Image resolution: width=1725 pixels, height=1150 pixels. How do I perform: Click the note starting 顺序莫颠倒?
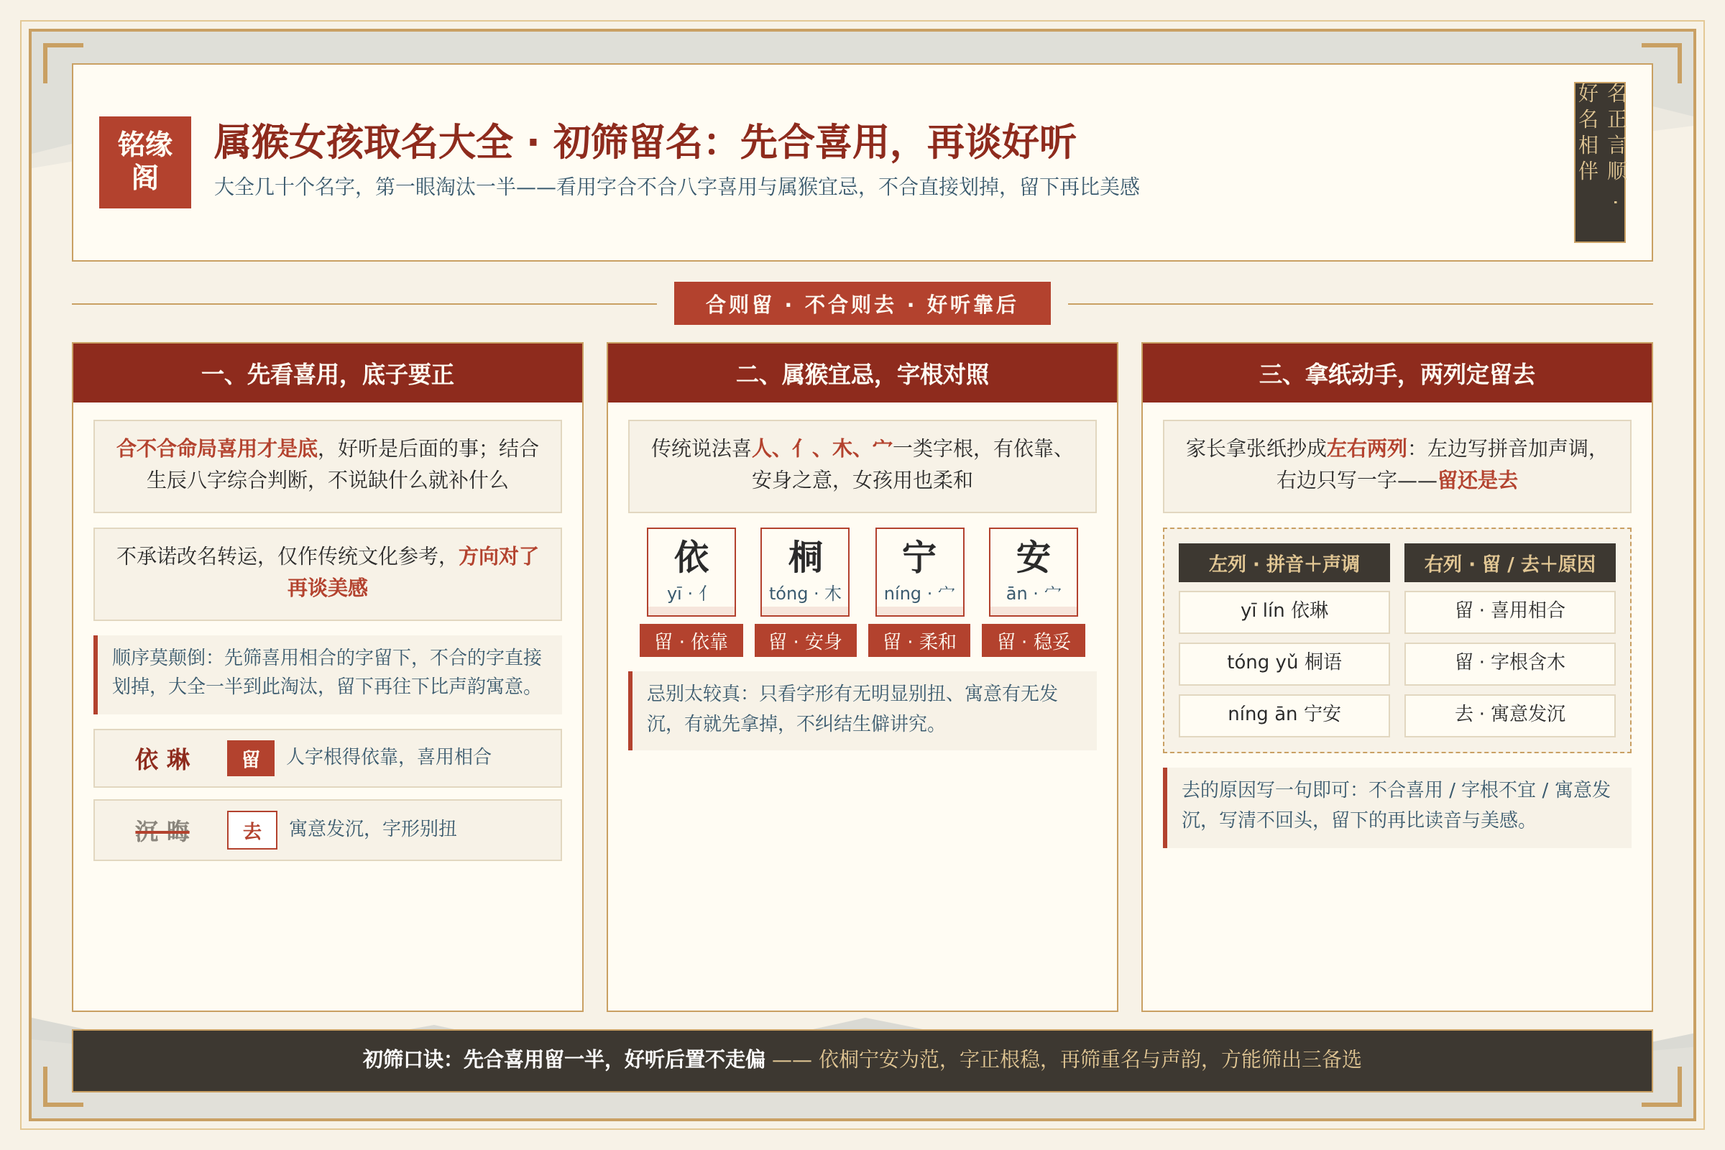pos(328,675)
